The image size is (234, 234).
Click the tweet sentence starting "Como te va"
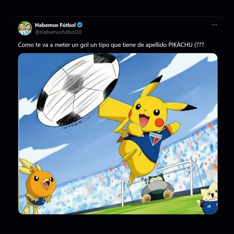click(x=111, y=45)
